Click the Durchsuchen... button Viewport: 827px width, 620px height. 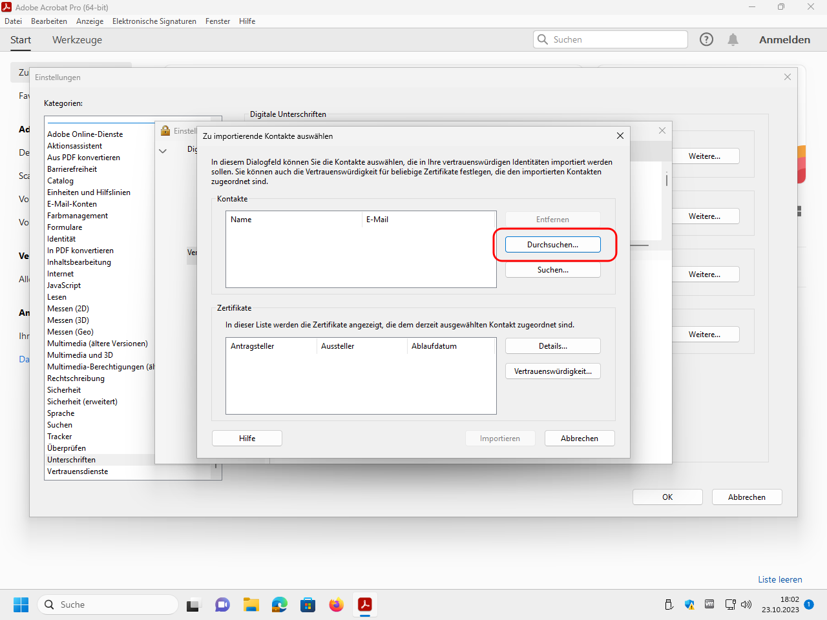pyautogui.click(x=552, y=245)
